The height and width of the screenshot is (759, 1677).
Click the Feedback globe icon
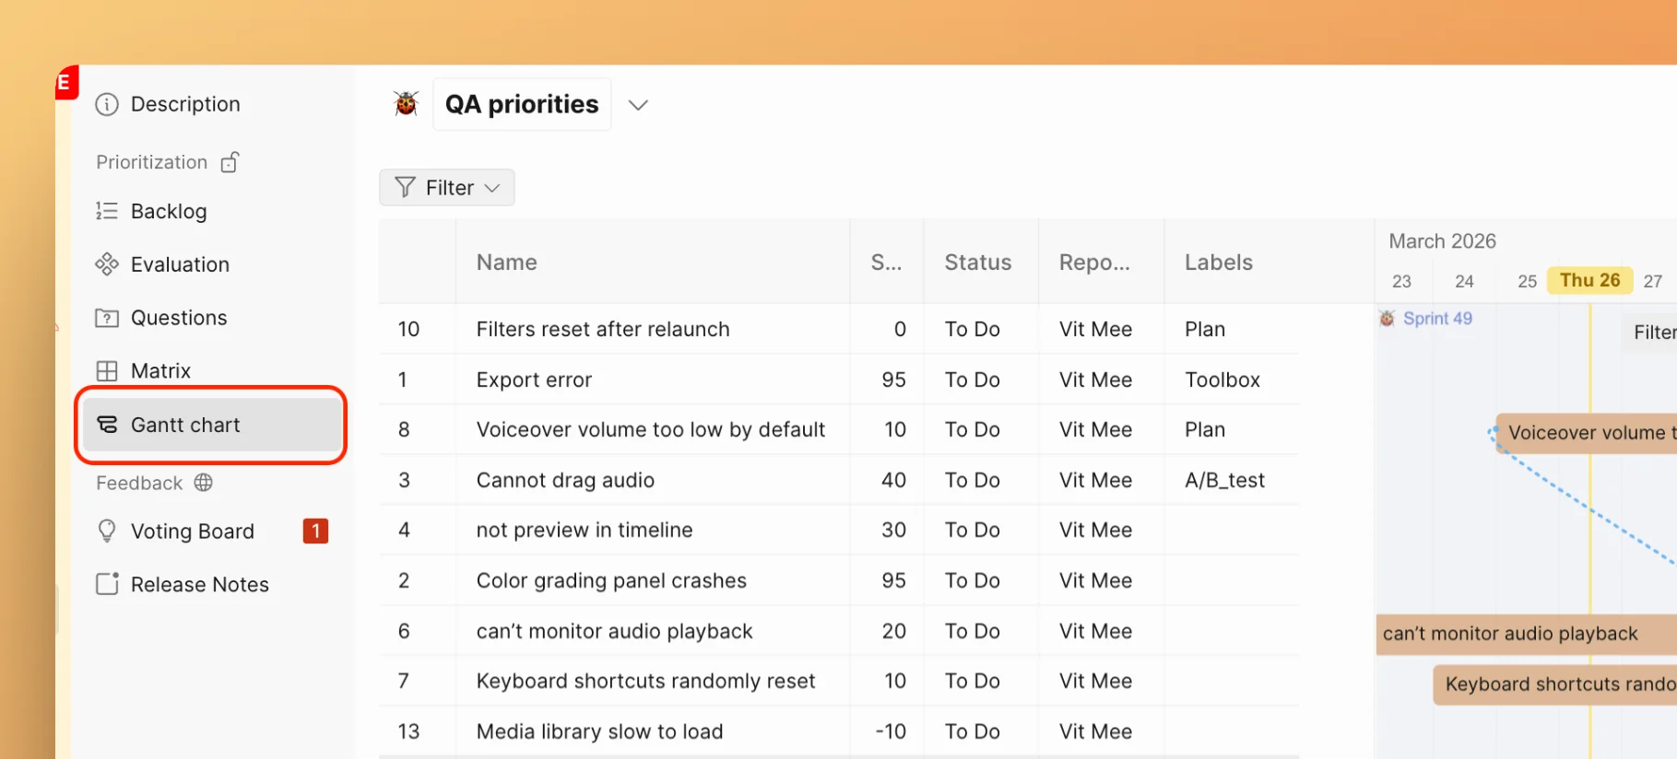click(x=204, y=483)
